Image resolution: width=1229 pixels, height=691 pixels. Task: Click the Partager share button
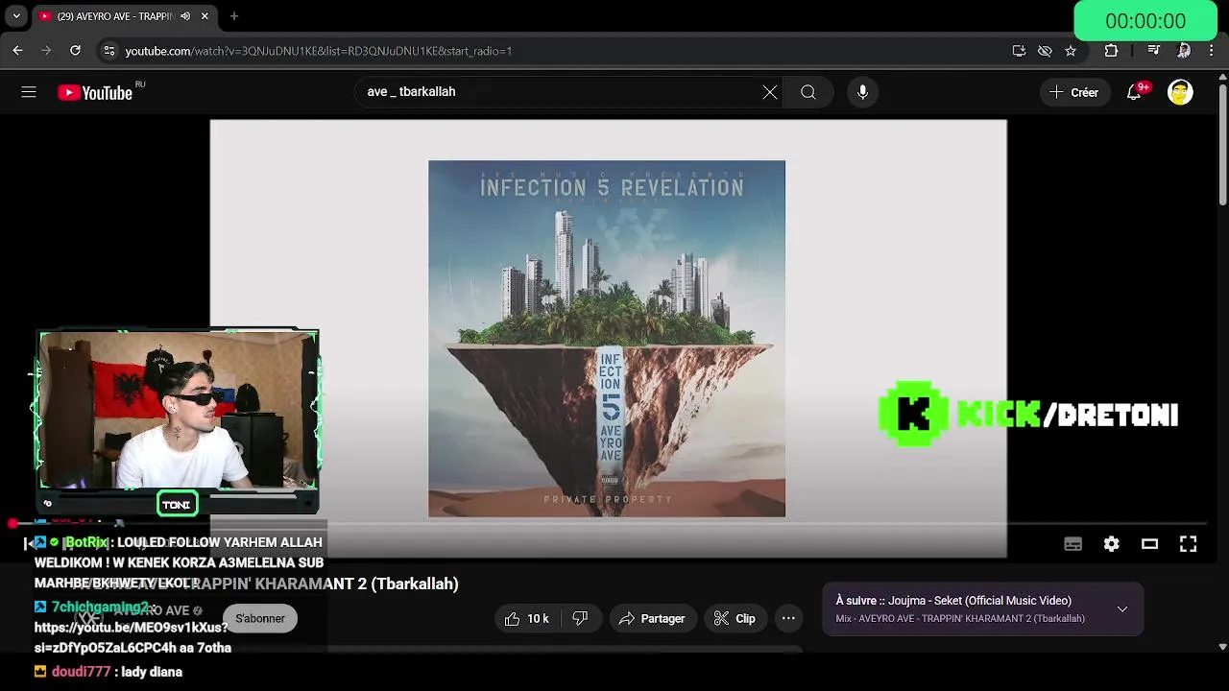(x=652, y=619)
